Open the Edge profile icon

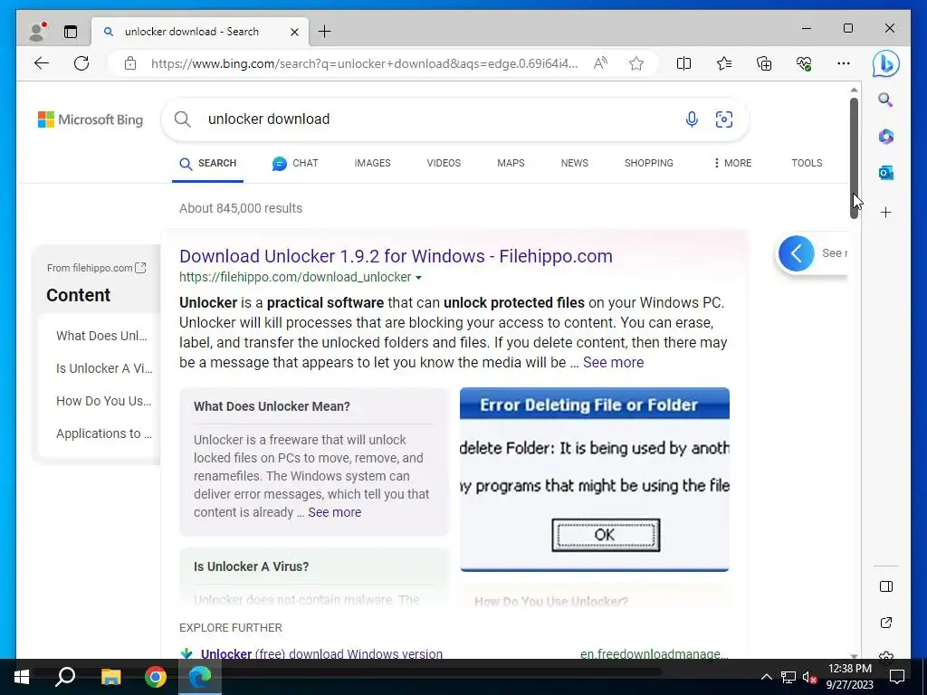click(x=37, y=32)
